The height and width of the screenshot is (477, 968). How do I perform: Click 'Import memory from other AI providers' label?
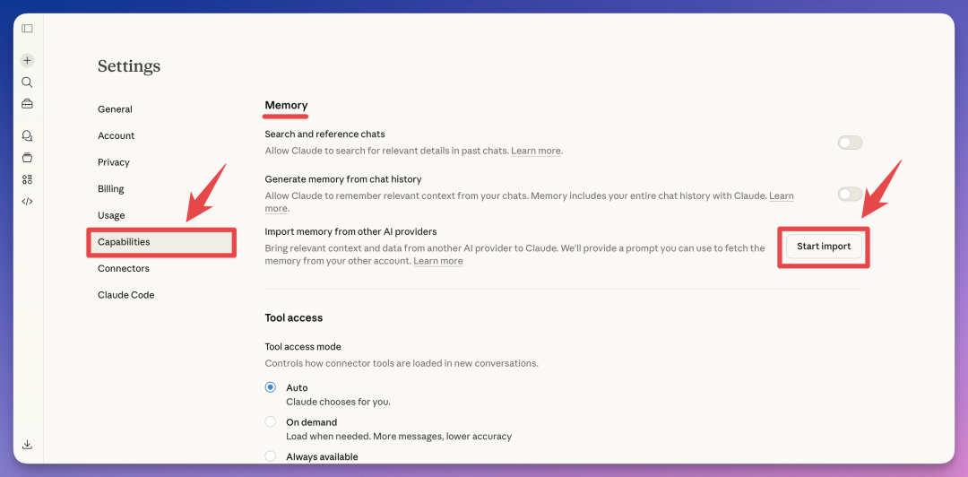click(x=350, y=231)
